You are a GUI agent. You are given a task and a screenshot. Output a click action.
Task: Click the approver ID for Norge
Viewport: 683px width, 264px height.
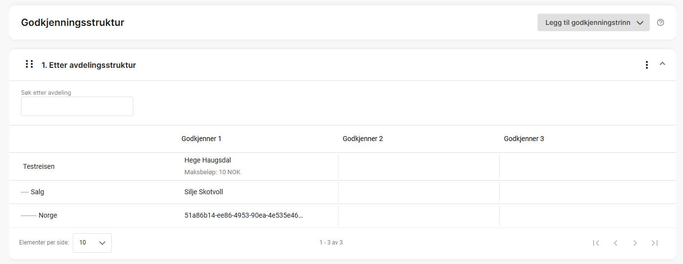point(243,215)
